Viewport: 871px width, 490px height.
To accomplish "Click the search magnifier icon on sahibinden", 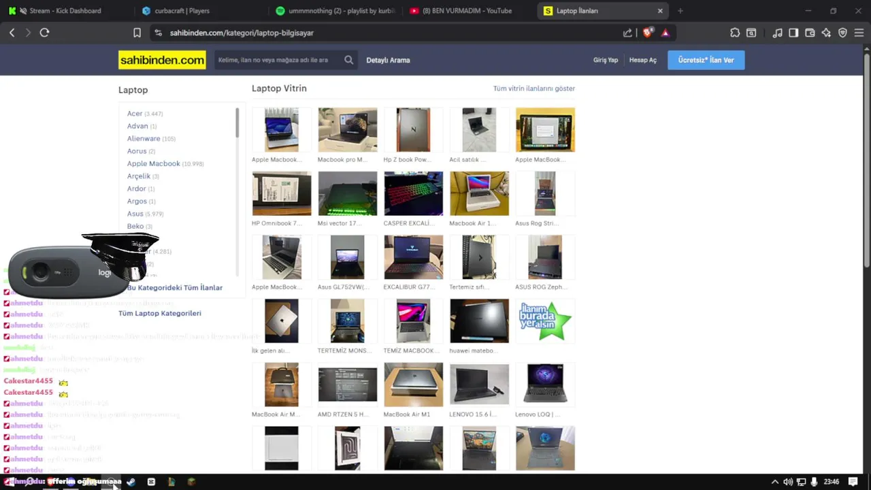I will (x=349, y=60).
